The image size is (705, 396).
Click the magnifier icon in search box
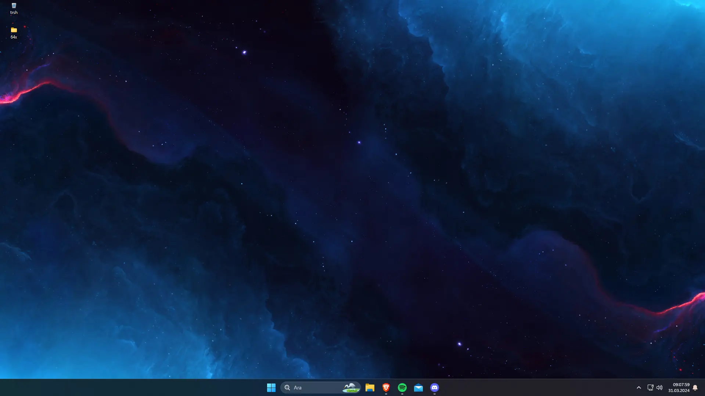[287, 388]
